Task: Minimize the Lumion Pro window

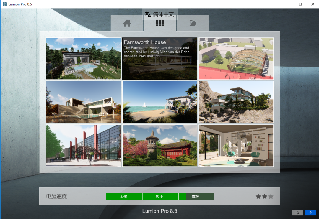Action: (x=288, y=4)
